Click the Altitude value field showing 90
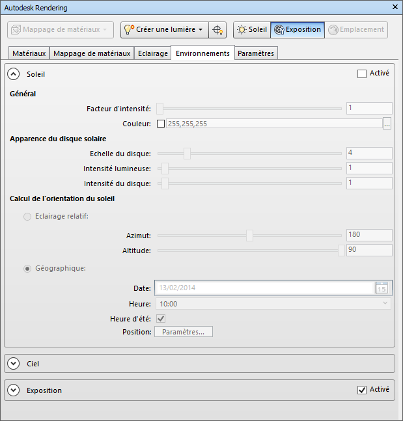The width and height of the screenshot is (403, 421). (x=369, y=250)
